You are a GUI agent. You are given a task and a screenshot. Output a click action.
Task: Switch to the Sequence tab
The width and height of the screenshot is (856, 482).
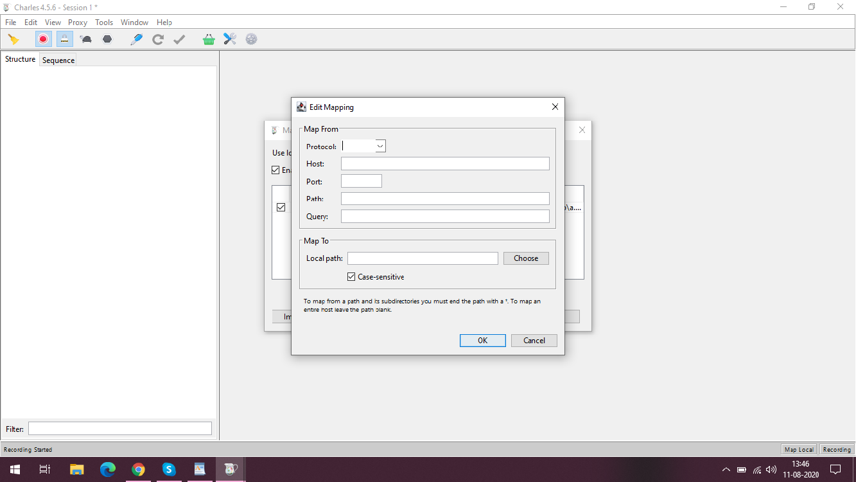coord(58,60)
